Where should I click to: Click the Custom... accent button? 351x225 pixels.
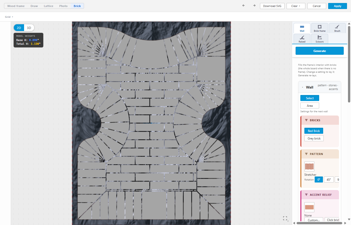(x=314, y=220)
